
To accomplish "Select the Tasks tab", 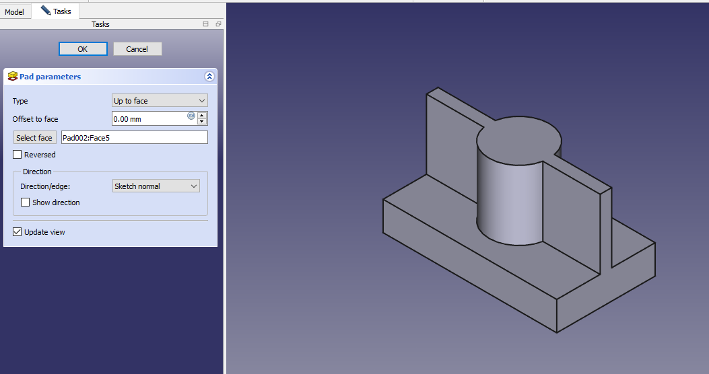I will (56, 11).
